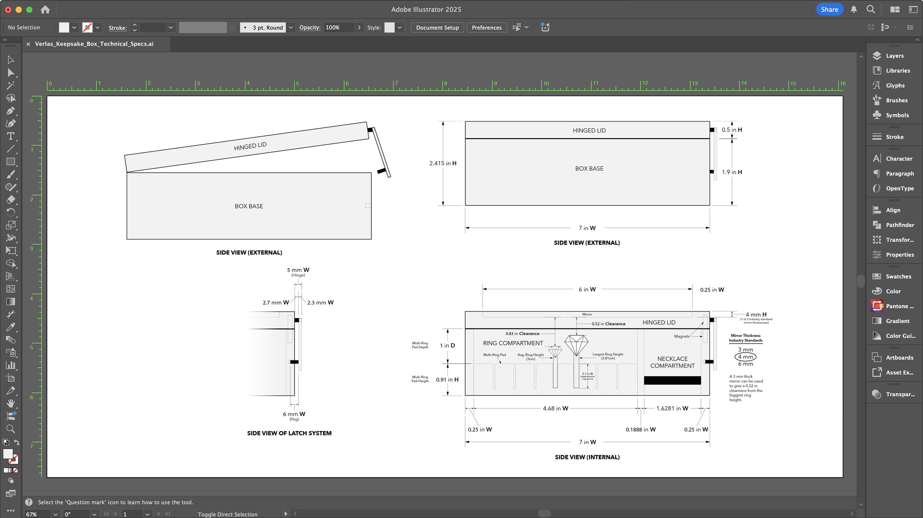This screenshot has width=923, height=518.
Task: Select the Column Graph tool
Action: tap(11, 365)
